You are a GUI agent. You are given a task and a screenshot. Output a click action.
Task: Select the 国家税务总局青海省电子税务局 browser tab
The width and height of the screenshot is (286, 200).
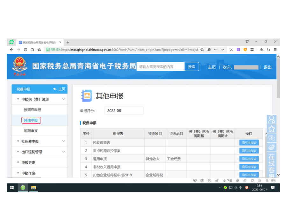click(40, 42)
